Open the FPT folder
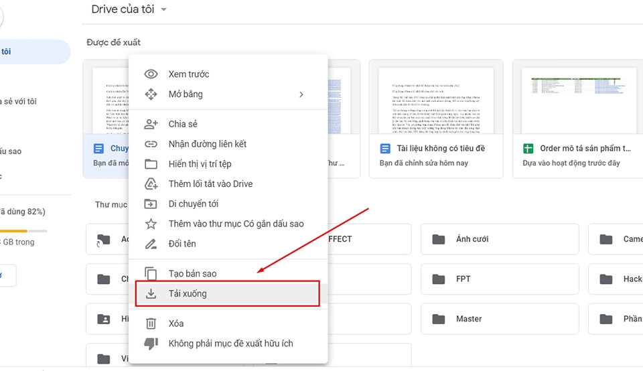 pos(500,279)
